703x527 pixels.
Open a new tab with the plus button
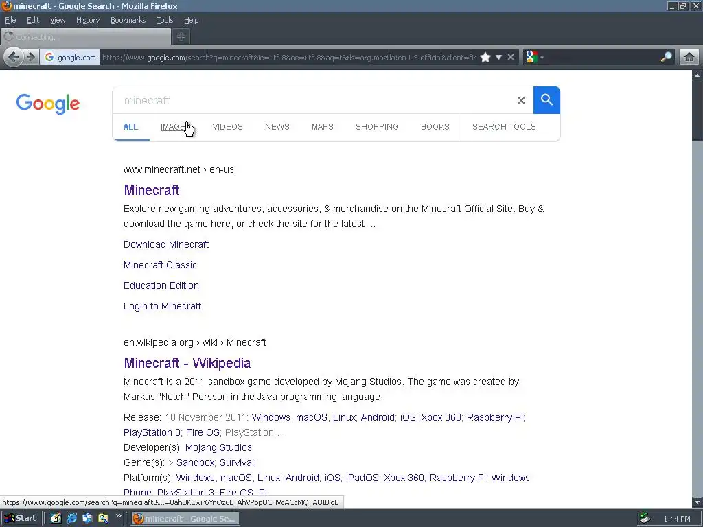[x=181, y=37]
